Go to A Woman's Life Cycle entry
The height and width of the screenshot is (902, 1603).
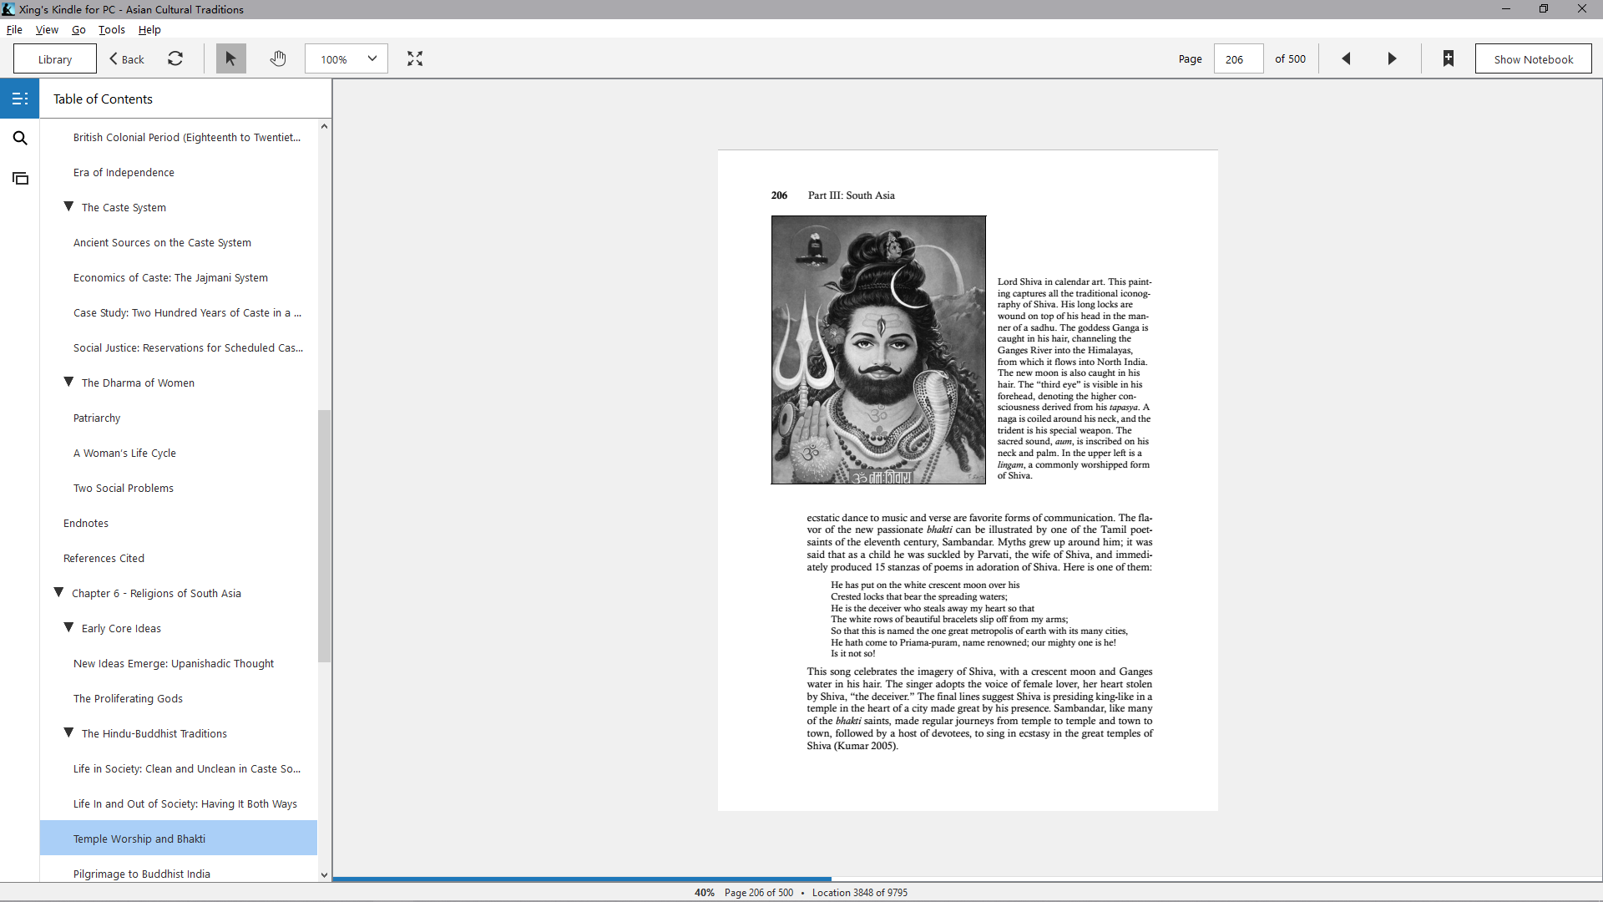pyautogui.click(x=124, y=453)
